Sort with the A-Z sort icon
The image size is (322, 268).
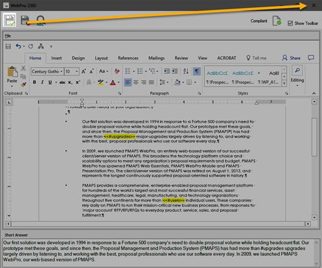pyautogui.click(x=186, y=71)
